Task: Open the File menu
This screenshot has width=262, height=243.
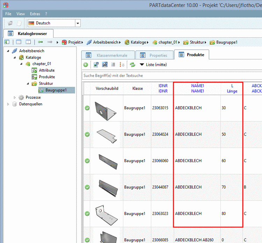Action: coord(8,14)
